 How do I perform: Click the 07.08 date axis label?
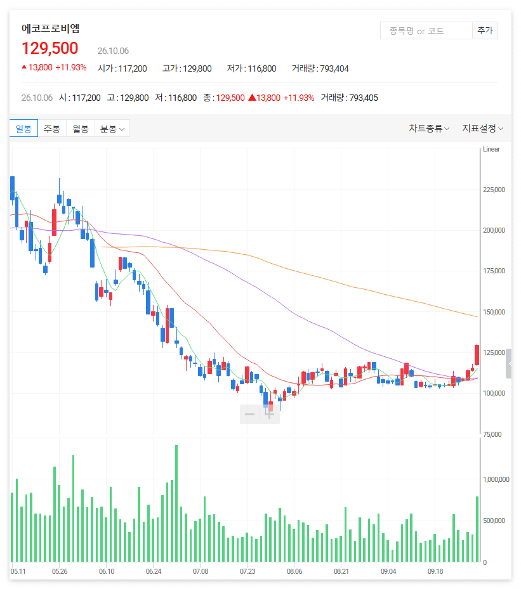(201, 571)
